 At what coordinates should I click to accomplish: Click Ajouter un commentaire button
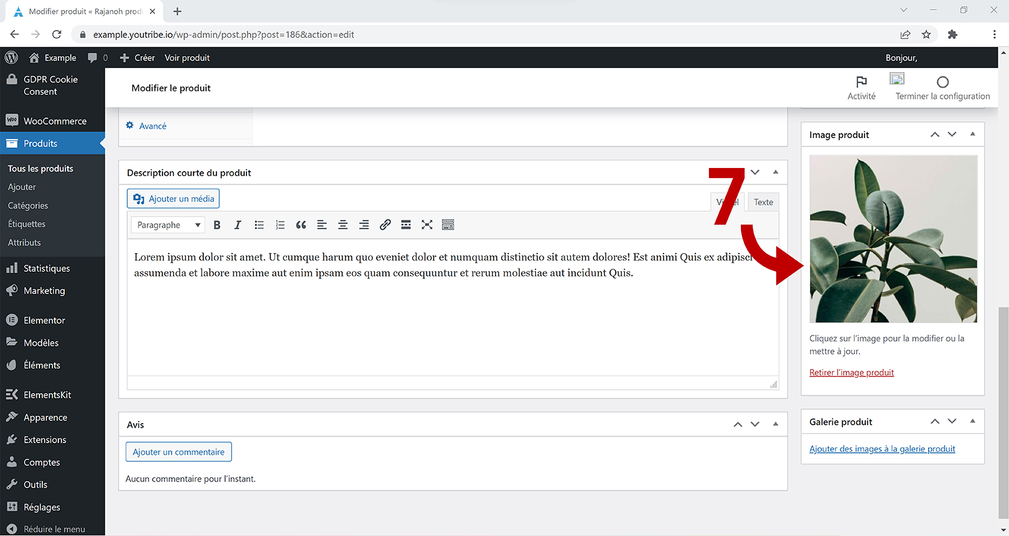point(178,451)
